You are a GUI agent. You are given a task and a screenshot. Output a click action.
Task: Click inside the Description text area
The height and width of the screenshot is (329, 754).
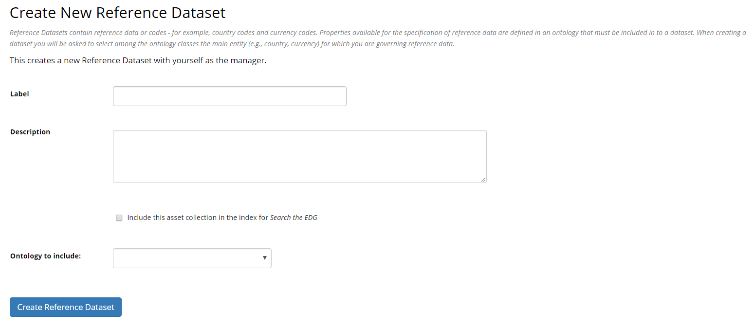(299, 156)
